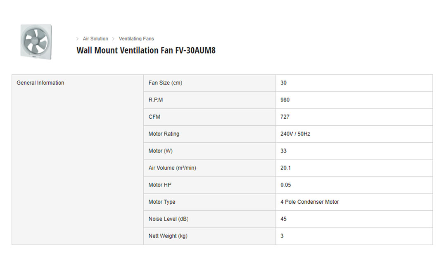The image size is (446, 271).
Task: Click the CFM row label
Action: 154,117
